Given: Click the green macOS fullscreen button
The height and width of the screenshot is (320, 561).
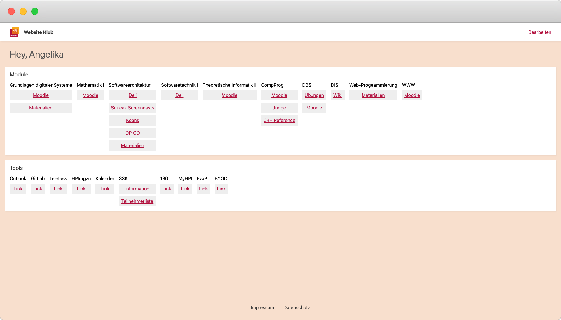Looking at the screenshot, I should (35, 11).
